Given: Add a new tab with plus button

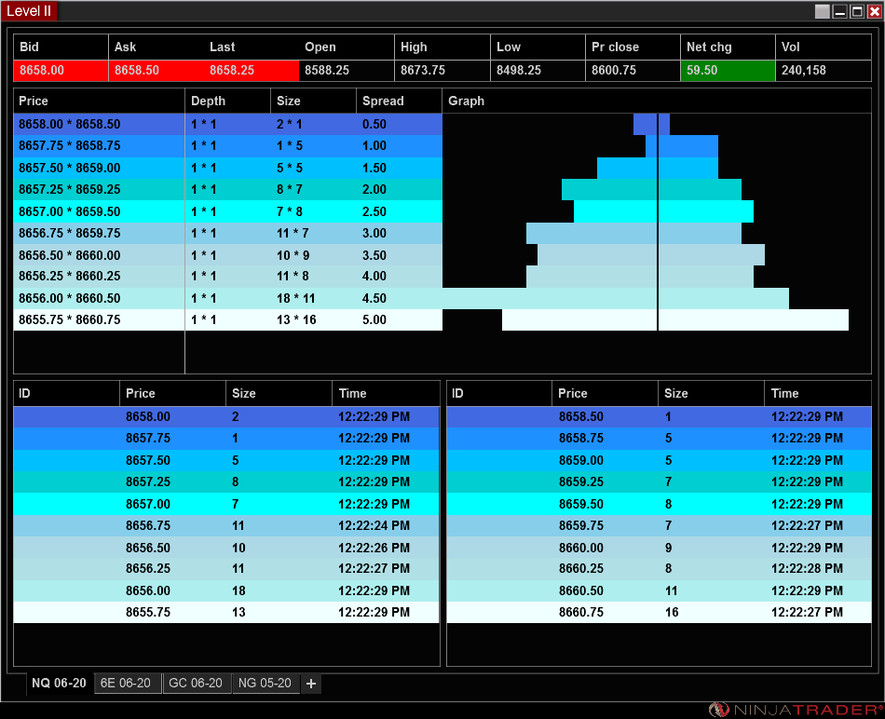Looking at the screenshot, I should [x=311, y=684].
